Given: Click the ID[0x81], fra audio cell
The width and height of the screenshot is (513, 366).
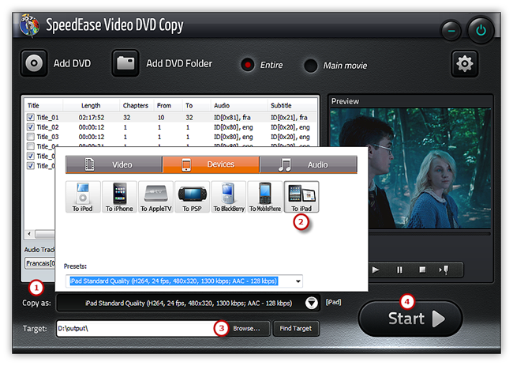Looking at the screenshot, I should [232, 117].
